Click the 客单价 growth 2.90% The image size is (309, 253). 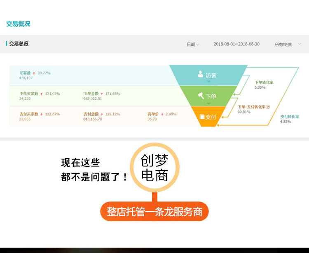point(171,114)
